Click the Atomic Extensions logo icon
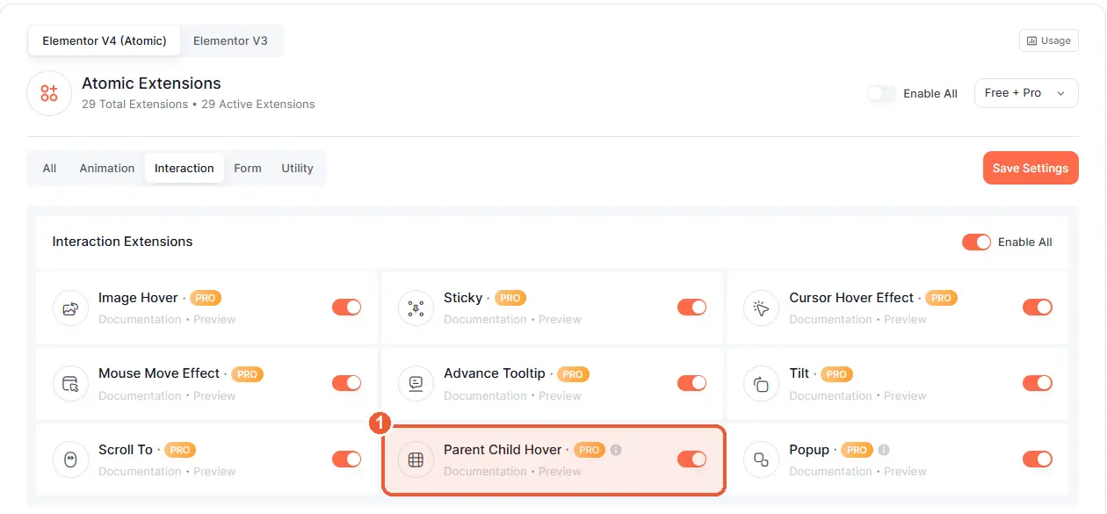The height and width of the screenshot is (514, 1107). [49, 93]
